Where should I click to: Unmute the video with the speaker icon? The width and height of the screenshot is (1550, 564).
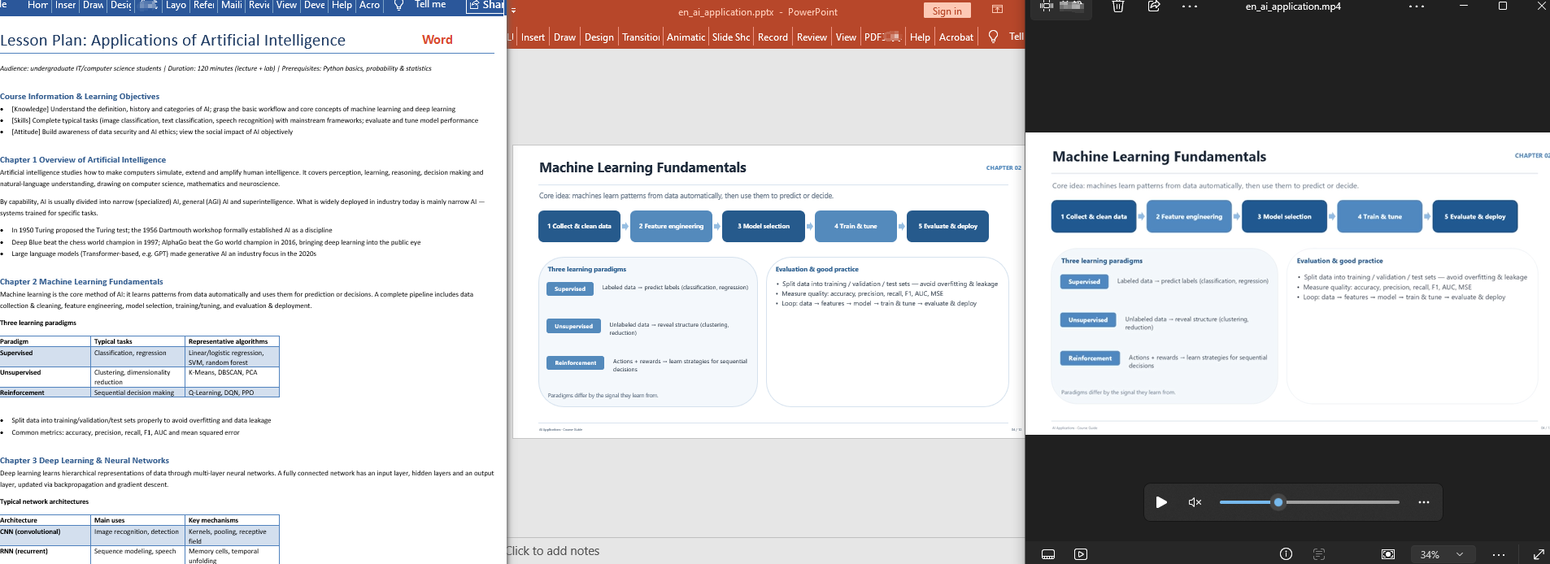pos(1195,502)
